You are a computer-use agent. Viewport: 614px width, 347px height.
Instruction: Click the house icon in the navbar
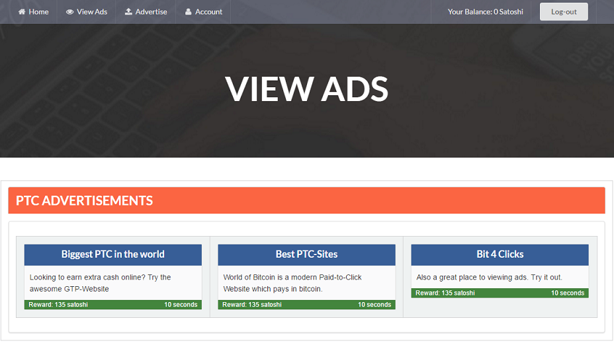(22, 12)
